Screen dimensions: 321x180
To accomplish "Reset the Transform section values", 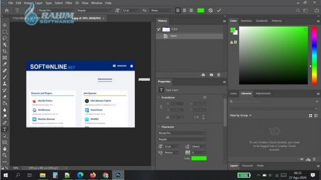I will [x=205, y=97].
